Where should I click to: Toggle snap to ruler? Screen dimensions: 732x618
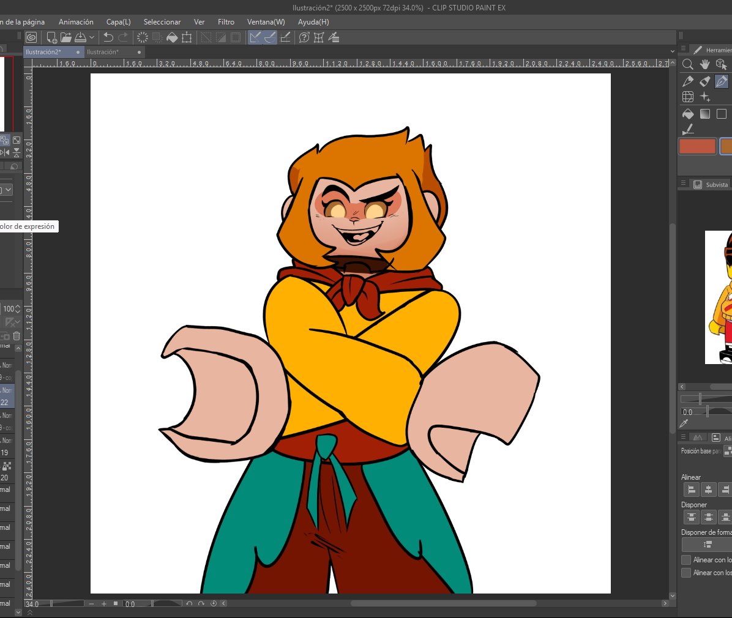click(x=255, y=37)
